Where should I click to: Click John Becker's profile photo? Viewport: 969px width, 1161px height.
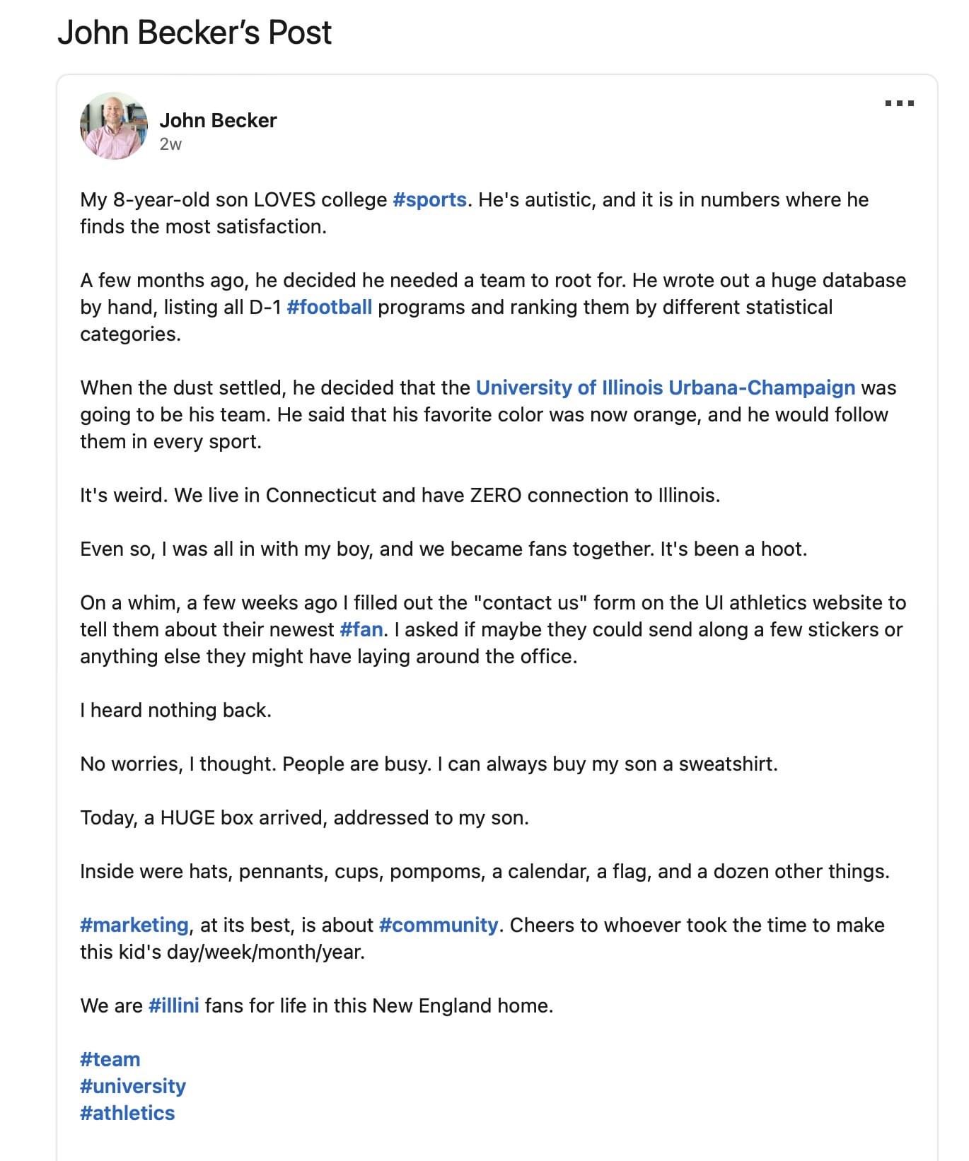pos(114,125)
